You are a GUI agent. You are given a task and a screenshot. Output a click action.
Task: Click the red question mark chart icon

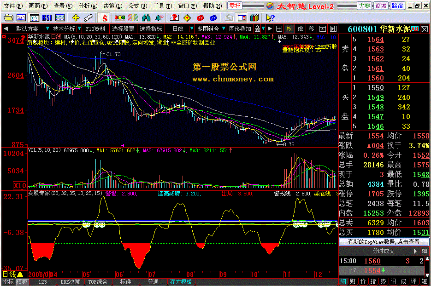(174, 18)
